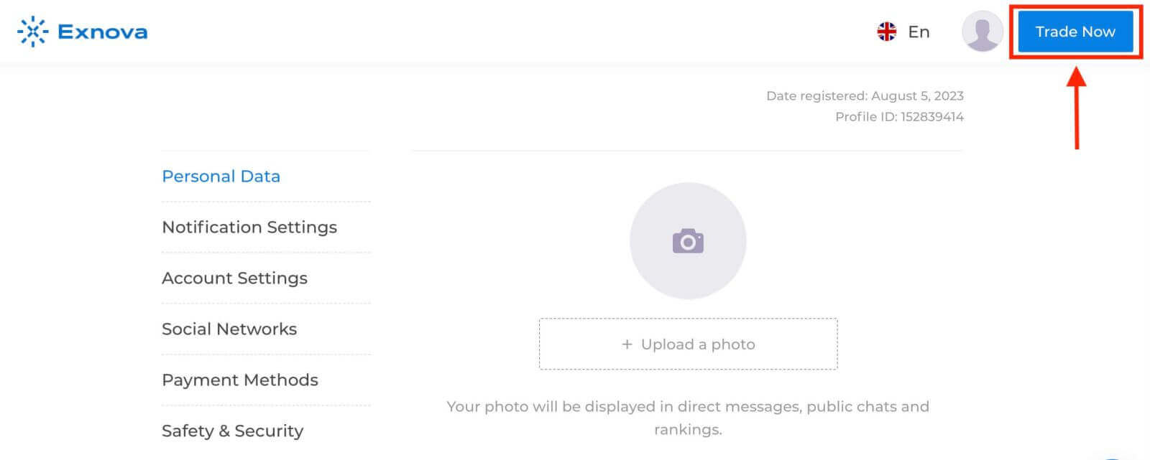Screen dimensions: 1150x460
Task: Click the Date registered text
Action: [865, 95]
